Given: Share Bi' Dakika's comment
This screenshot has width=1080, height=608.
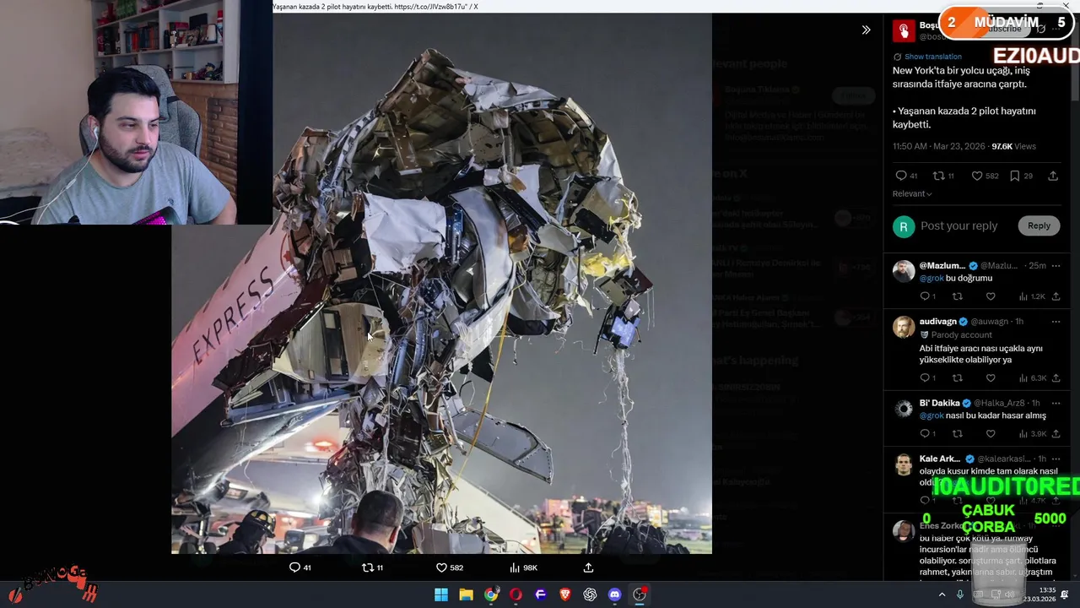Looking at the screenshot, I should click(1056, 433).
